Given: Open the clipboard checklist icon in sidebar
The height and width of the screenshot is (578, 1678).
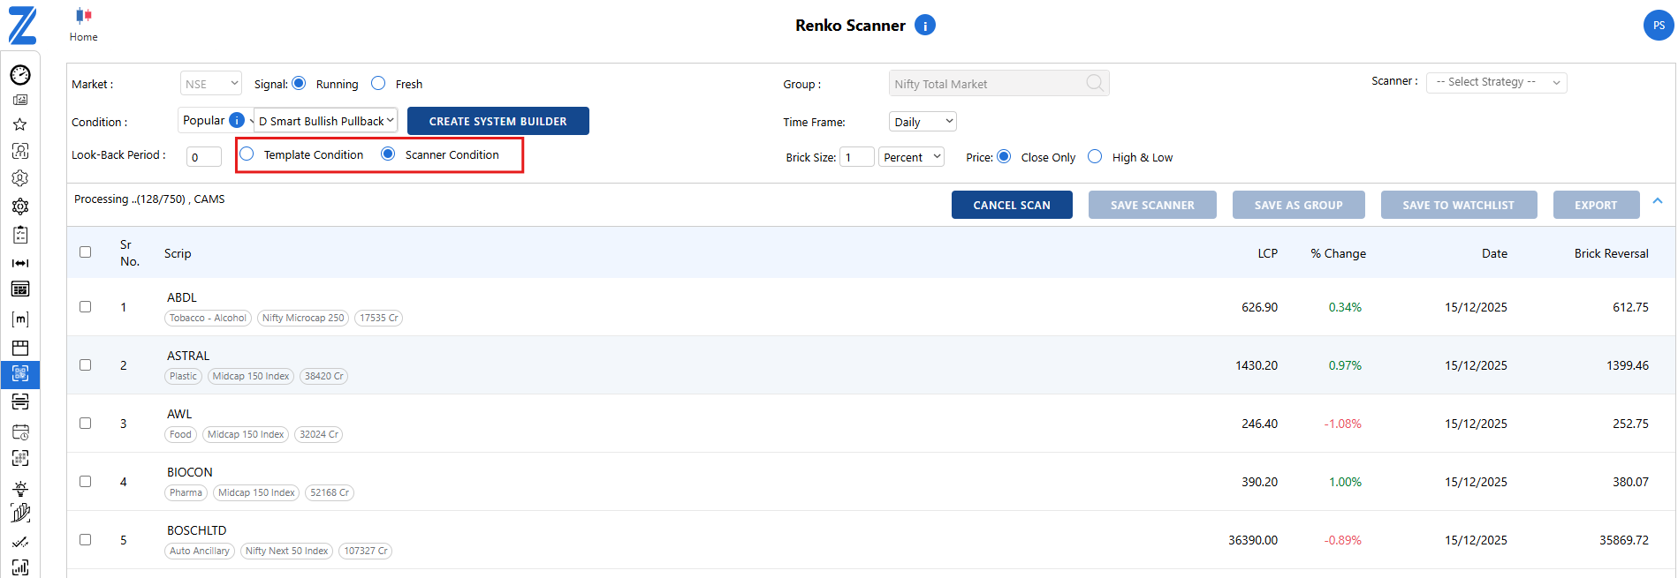Looking at the screenshot, I should click(x=20, y=235).
